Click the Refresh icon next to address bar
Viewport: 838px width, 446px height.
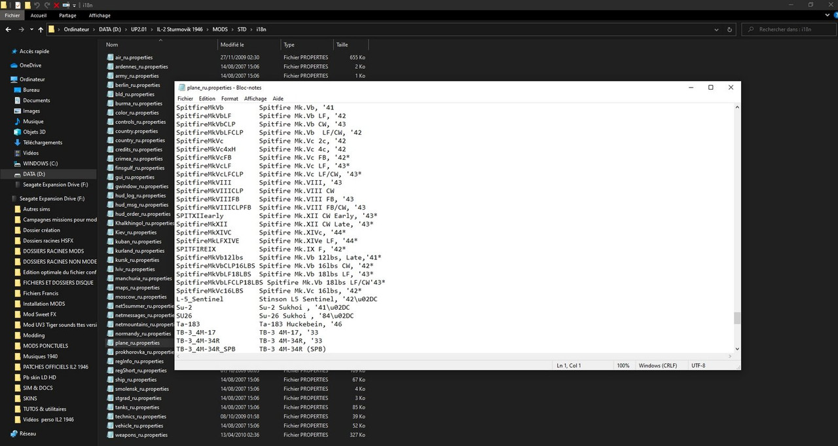[x=729, y=29]
